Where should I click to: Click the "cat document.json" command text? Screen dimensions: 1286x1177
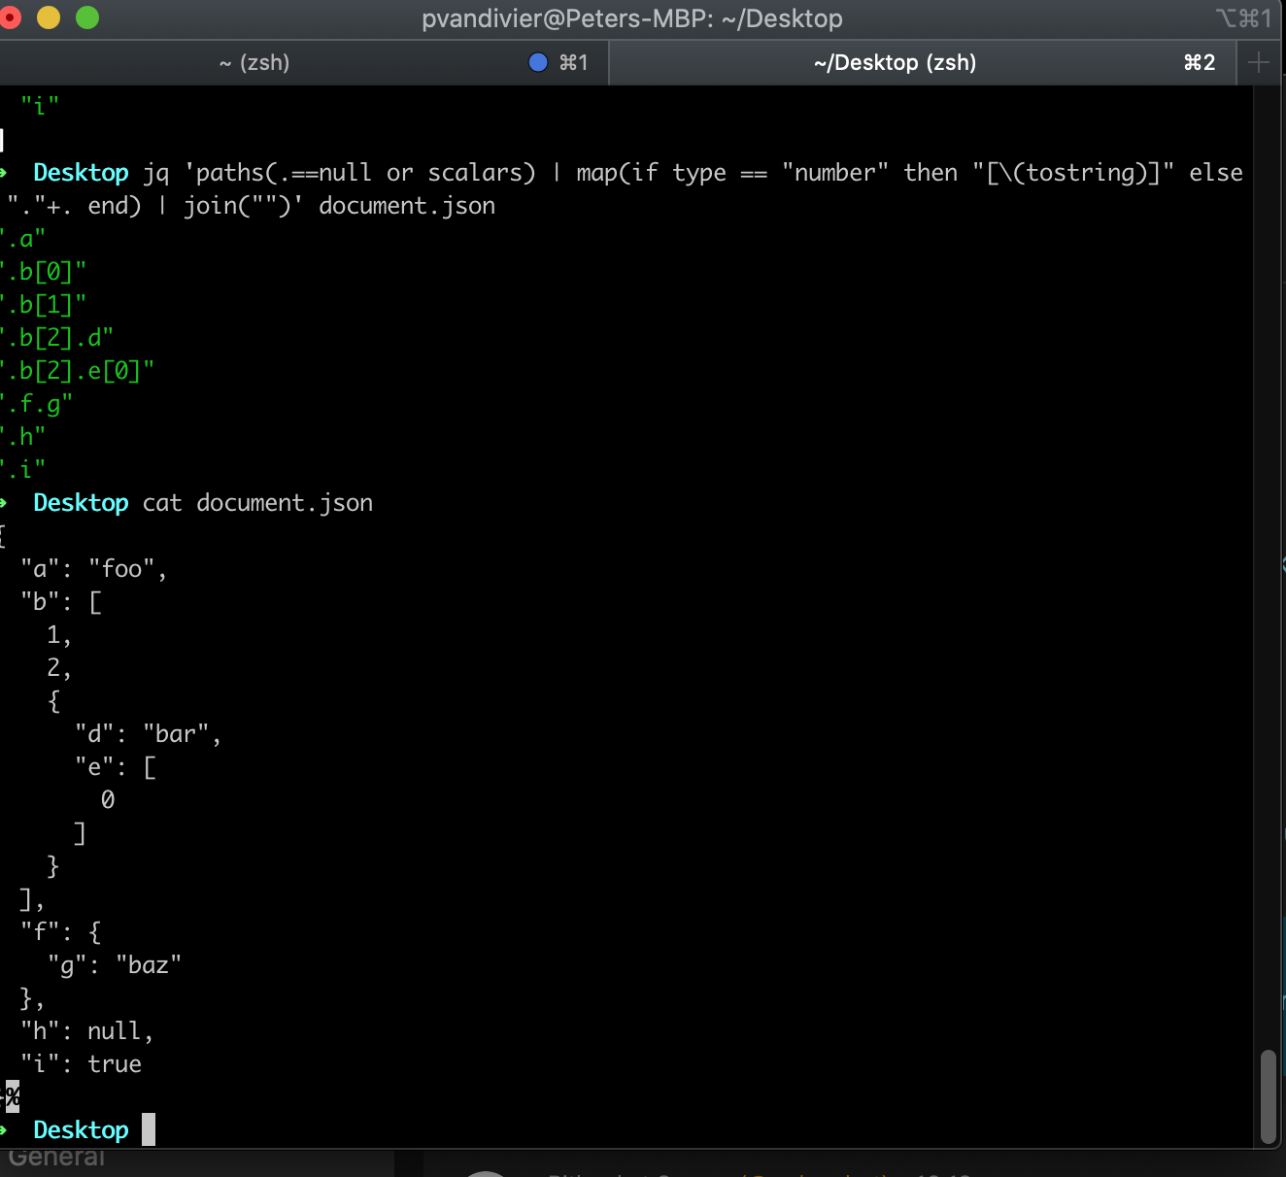(257, 503)
